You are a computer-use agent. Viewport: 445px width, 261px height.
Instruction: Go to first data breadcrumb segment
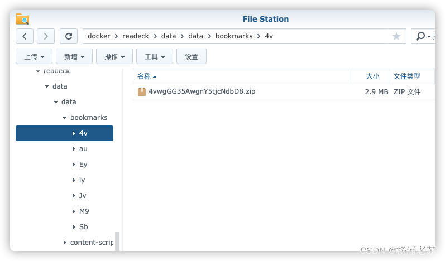click(169, 36)
